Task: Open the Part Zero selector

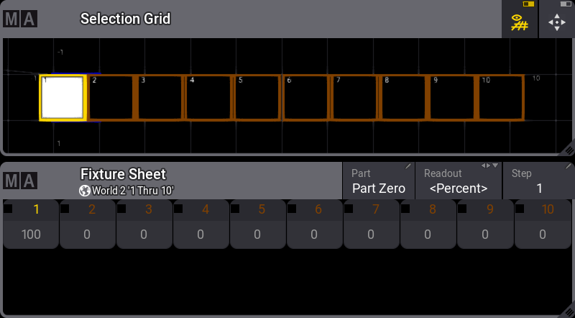Action: (379, 181)
